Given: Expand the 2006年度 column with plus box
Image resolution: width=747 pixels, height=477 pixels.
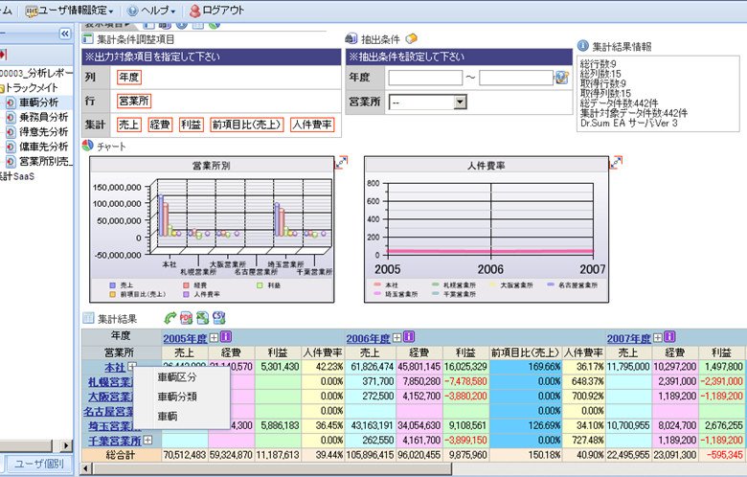Looking at the screenshot, I should click(396, 338).
